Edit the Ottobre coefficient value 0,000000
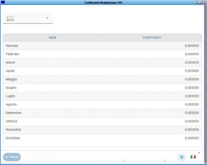Image resolution: width=207 pixels, height=165 pixels. pos(192,121)
